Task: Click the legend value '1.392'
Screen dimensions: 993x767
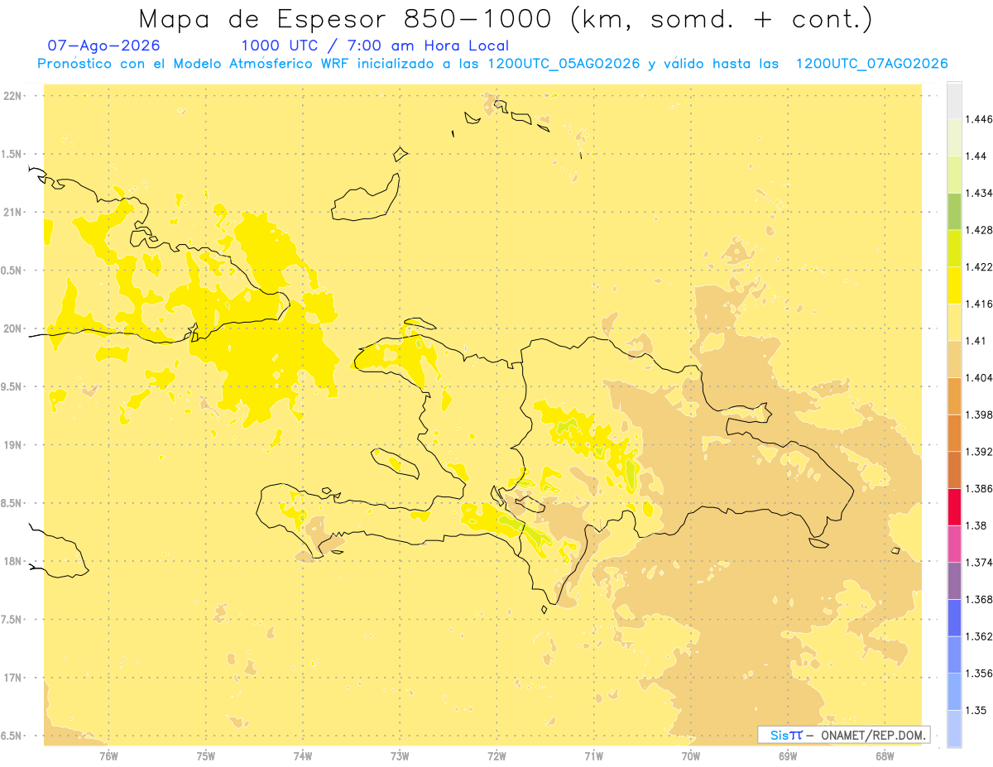Action: [x=979, y=452]
